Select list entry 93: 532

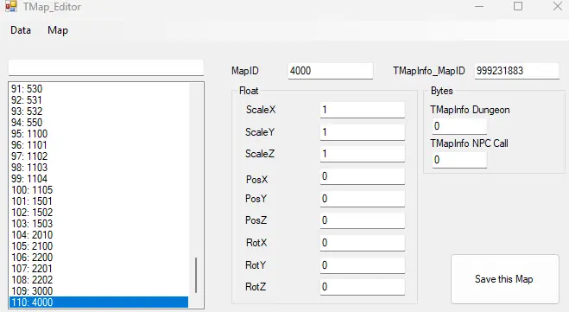pos(98,111)
